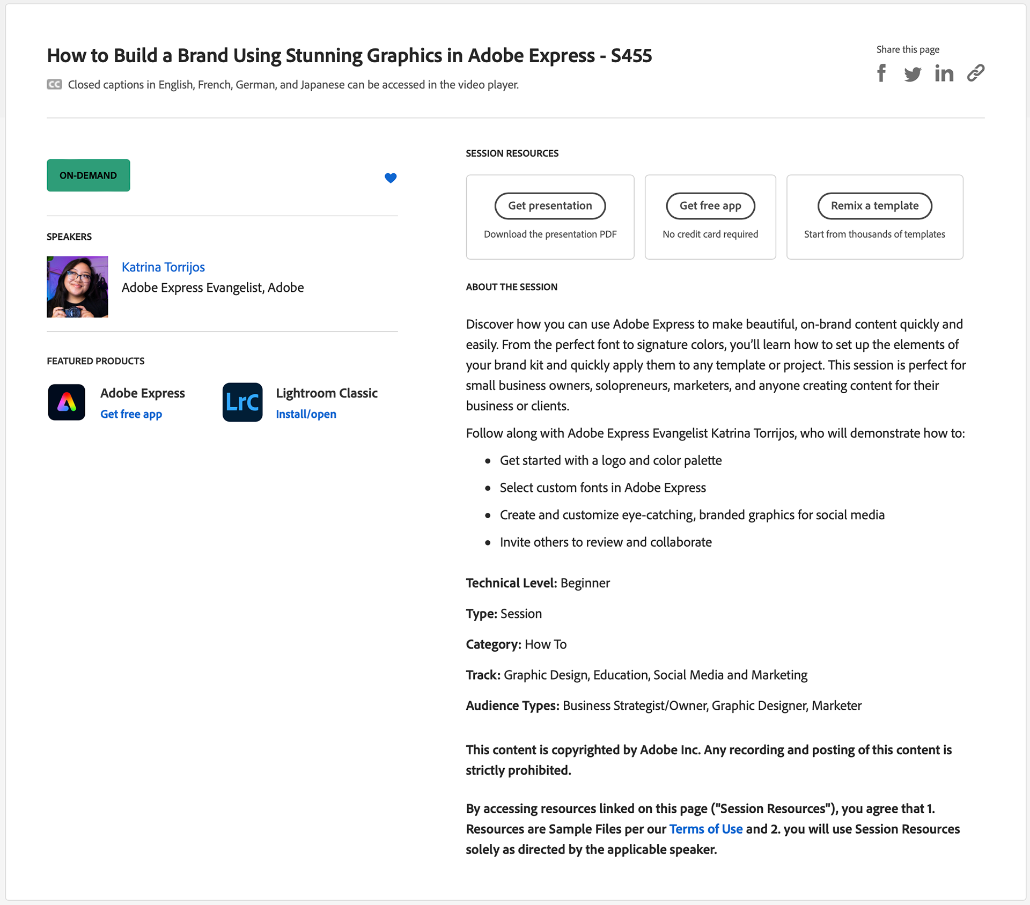The width and height of the screenshot is (1030, 905).
Task: Share this page on Twitter
Action: click(913, 74)
